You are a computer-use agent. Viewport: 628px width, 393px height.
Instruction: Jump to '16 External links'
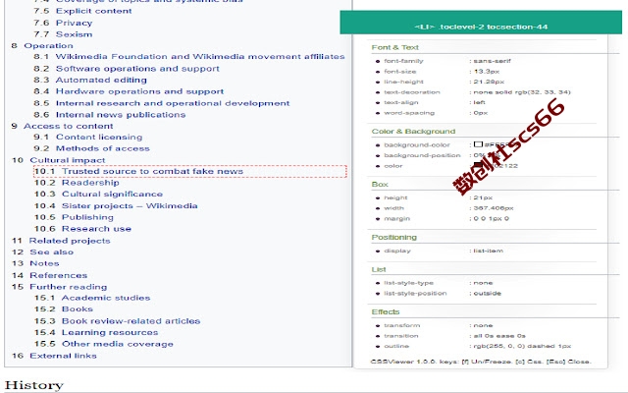coord(54,356)
